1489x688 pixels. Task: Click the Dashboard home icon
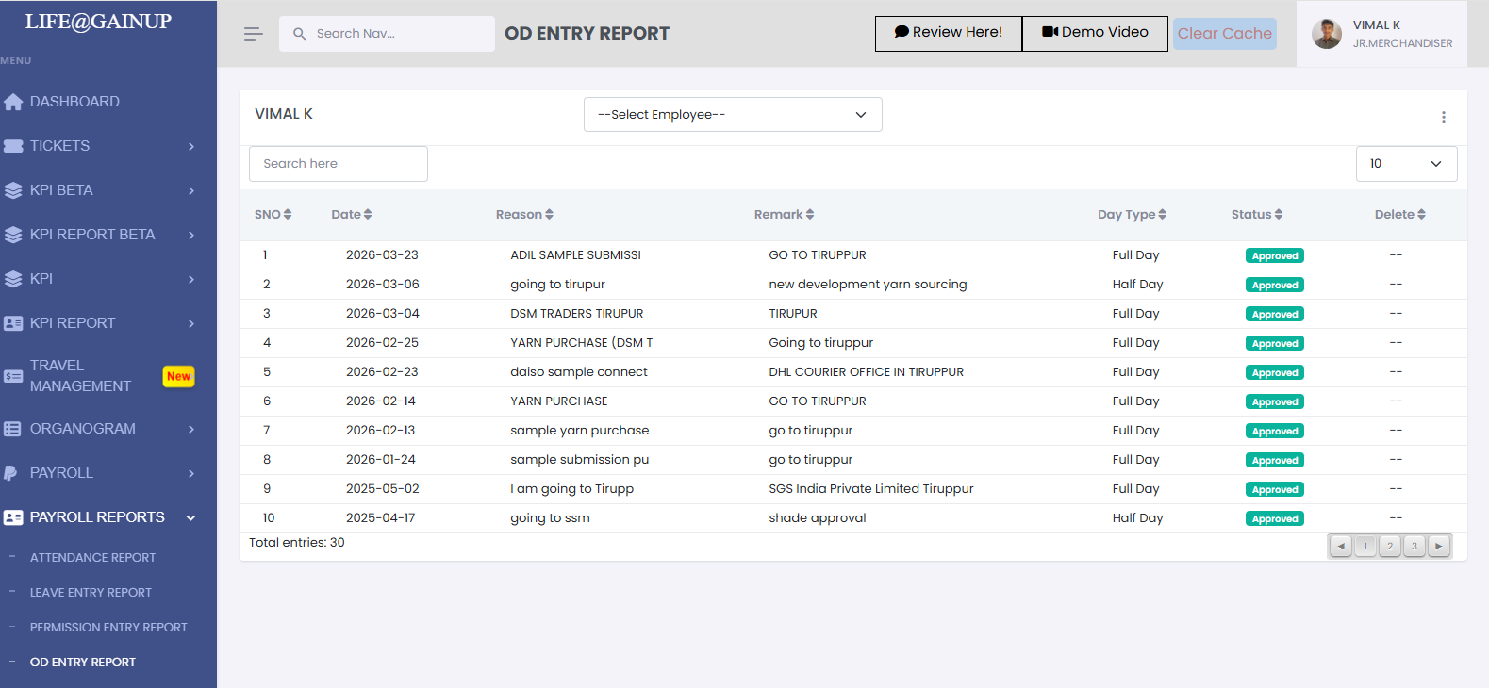point(13,102)
